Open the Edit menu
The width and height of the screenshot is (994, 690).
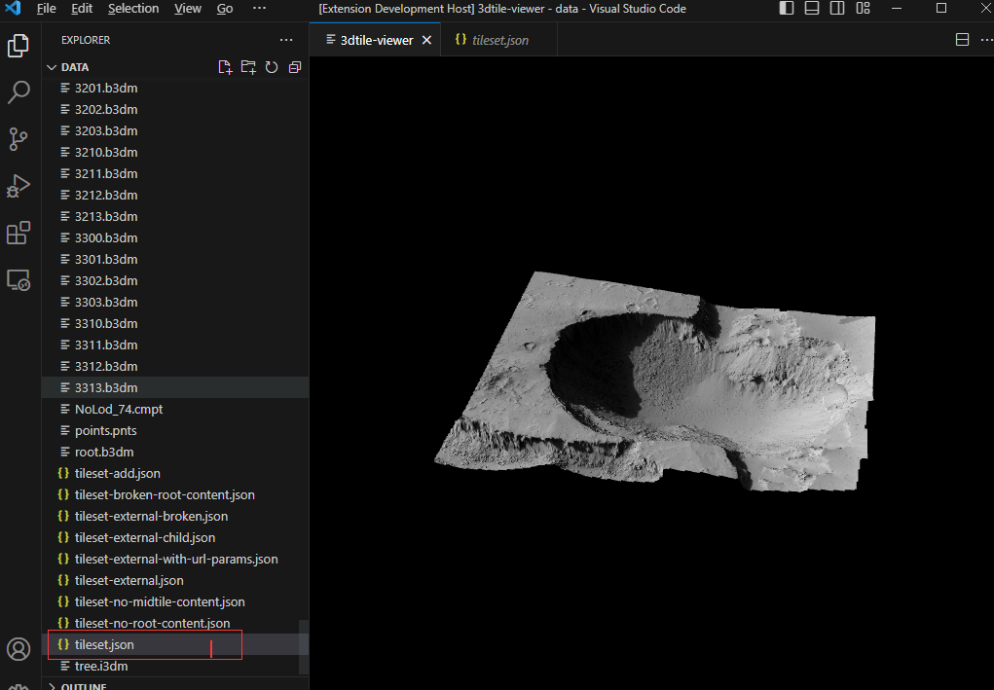82,8
